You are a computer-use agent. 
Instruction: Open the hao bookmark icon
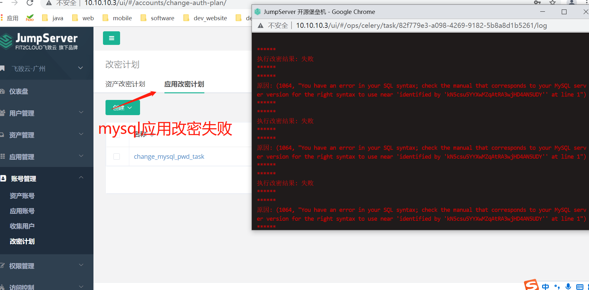point(30,18)
